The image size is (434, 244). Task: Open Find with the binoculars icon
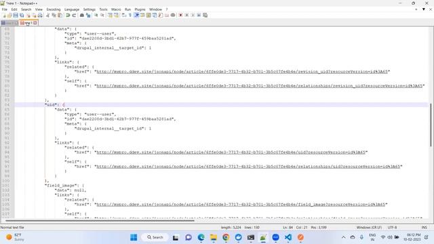[82, 15]
